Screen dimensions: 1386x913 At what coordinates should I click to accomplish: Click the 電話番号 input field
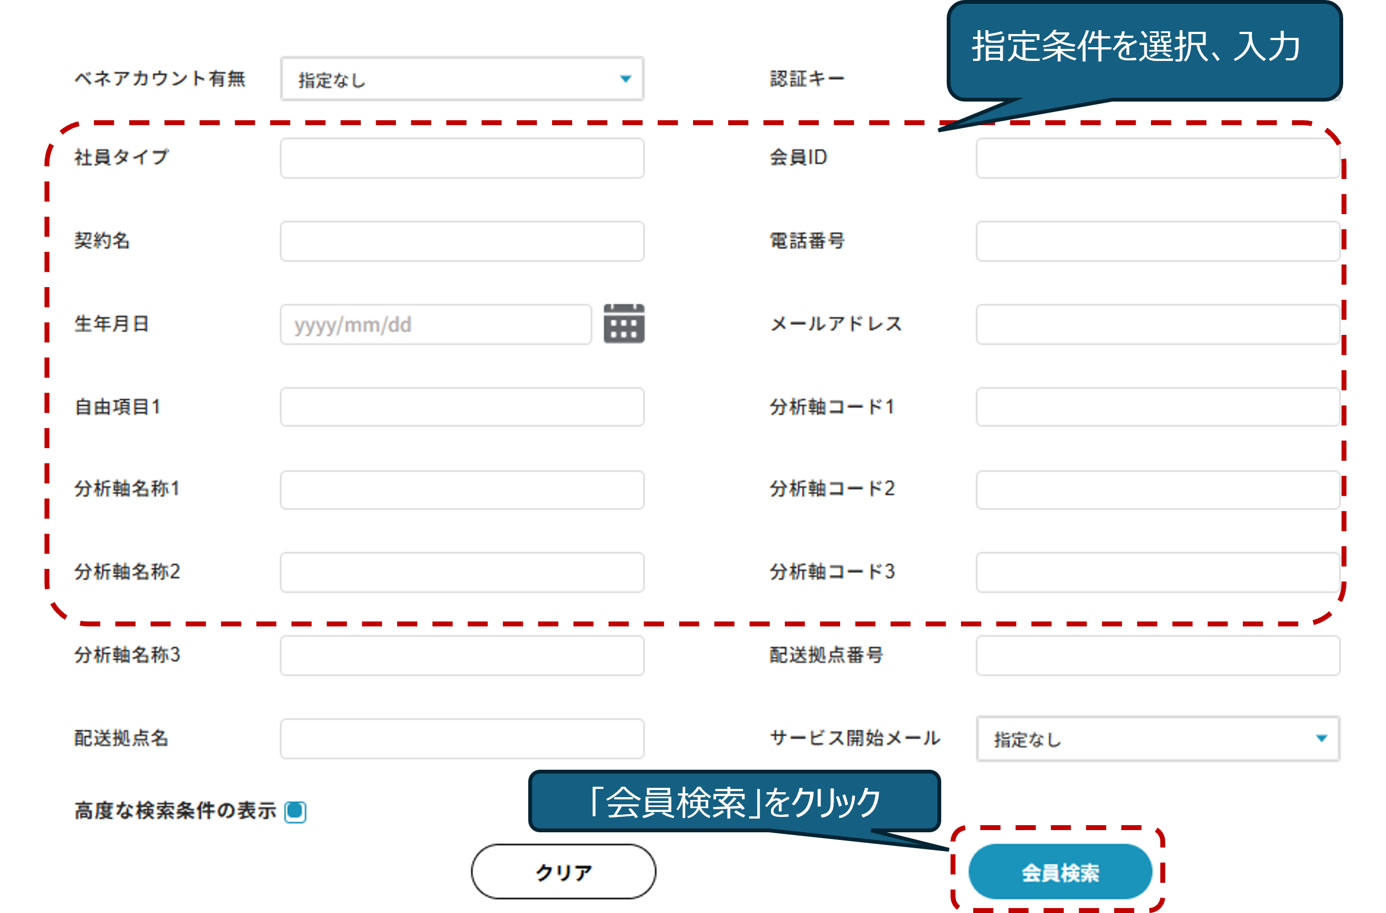tap(1157, 241)
